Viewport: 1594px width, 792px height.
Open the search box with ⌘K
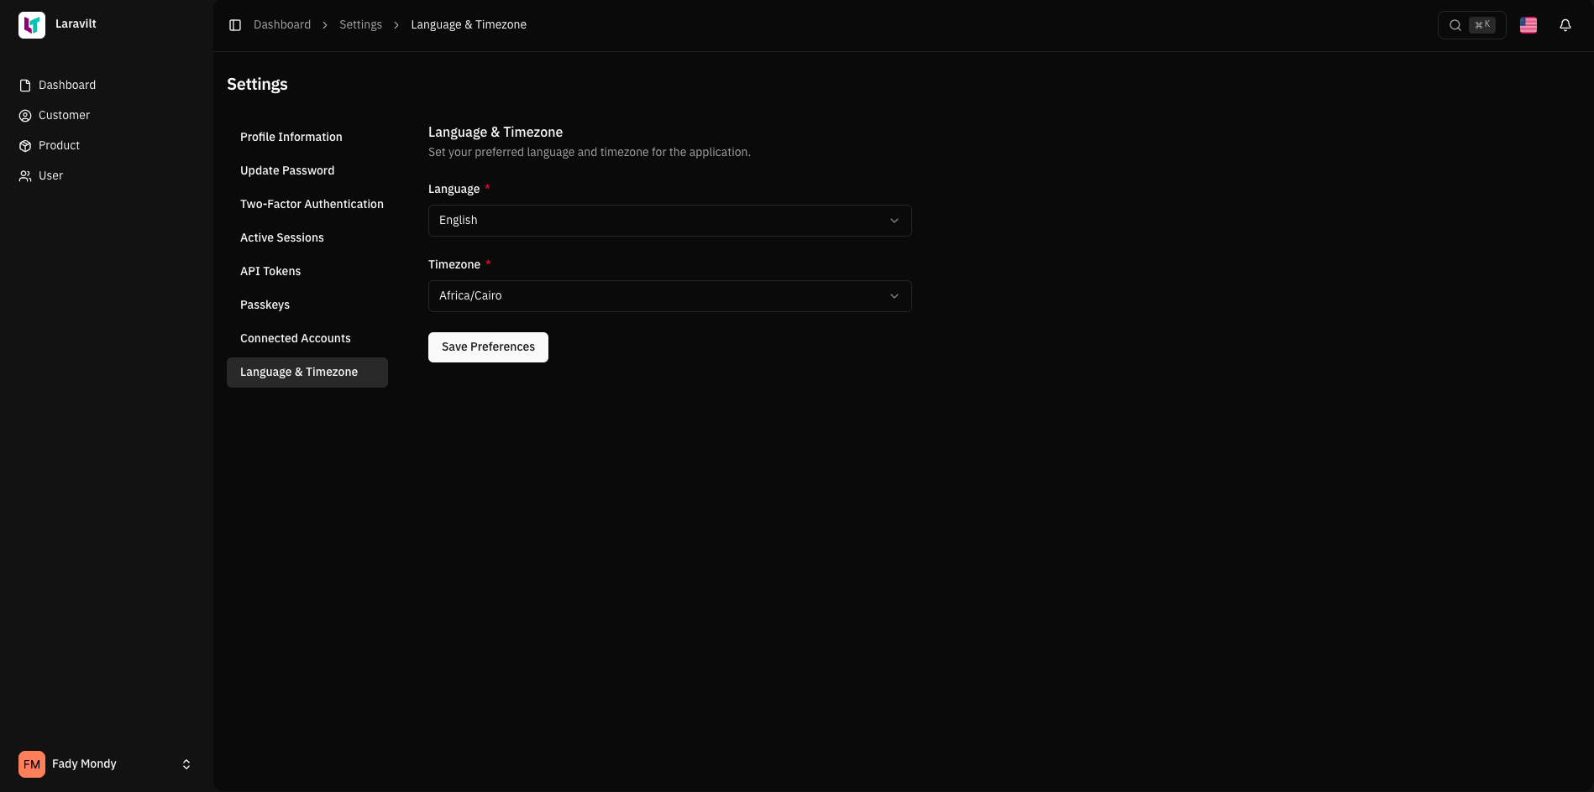point(1471,25)
